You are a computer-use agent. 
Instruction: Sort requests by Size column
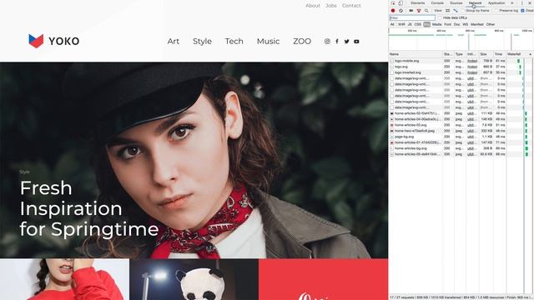[486, 54]
